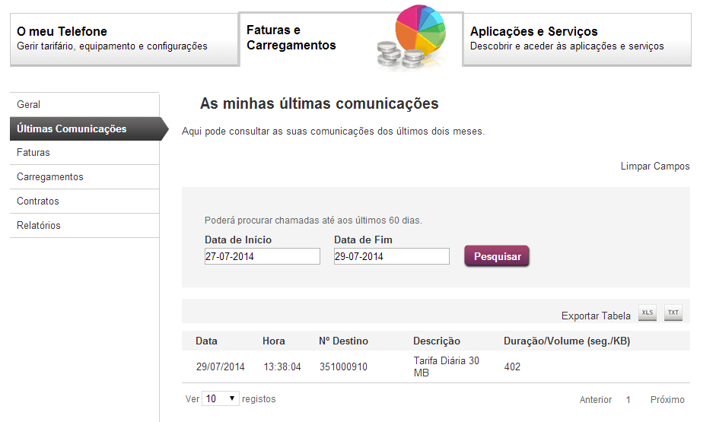Screen dimensions: 716x422
Task: Click Limpar Campos link
Action: tap(655, 167)
